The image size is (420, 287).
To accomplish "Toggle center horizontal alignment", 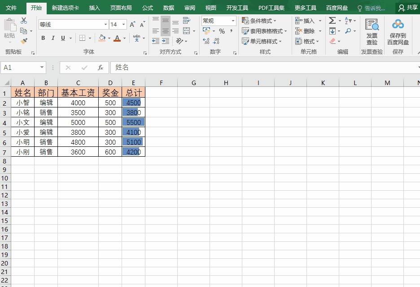I will pos(166,31).
